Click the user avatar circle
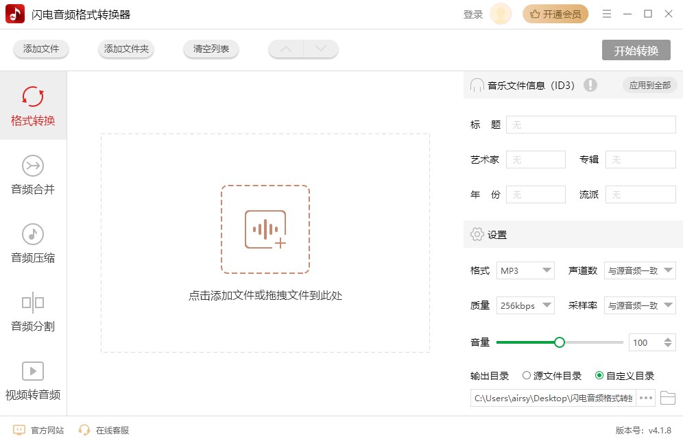Screen dimensions: 683x443 (x=500, y=14)
